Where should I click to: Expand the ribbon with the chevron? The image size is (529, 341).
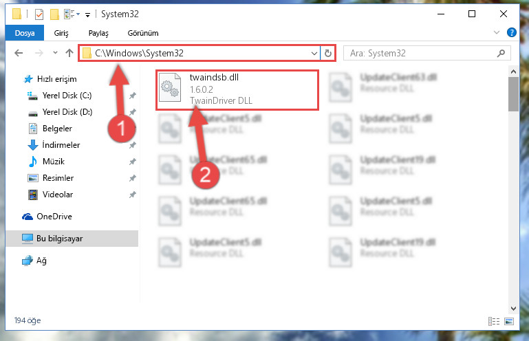[497, 32]
